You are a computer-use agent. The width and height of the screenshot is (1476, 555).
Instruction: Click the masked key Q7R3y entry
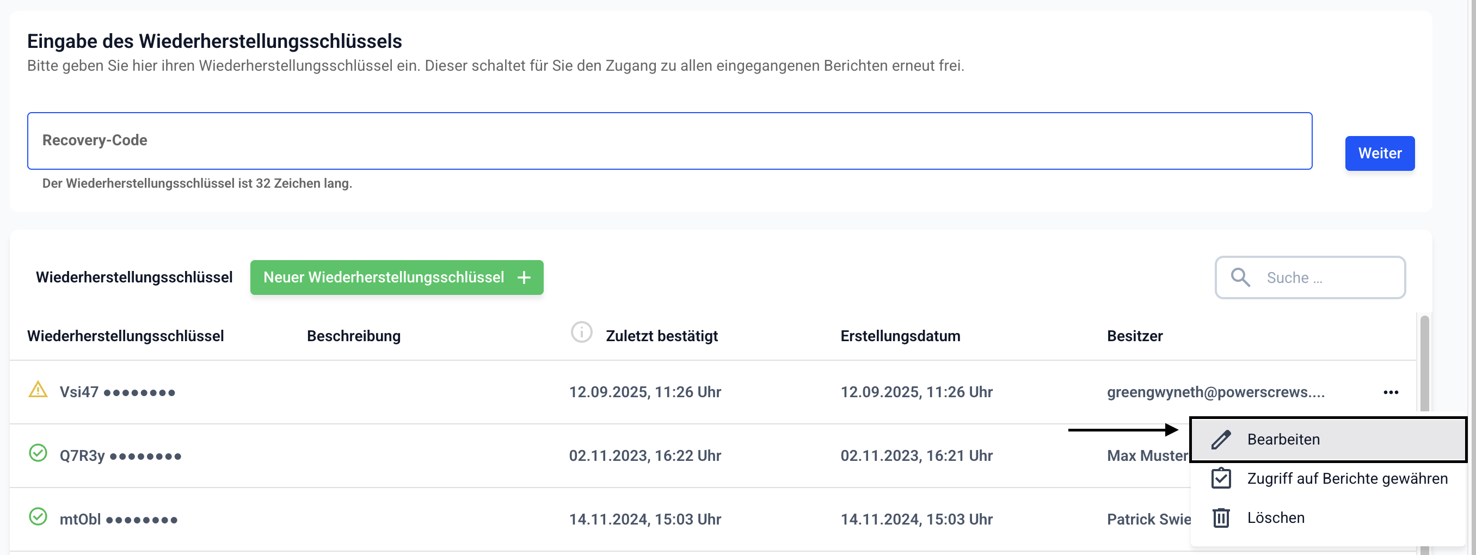pos(120,456)
